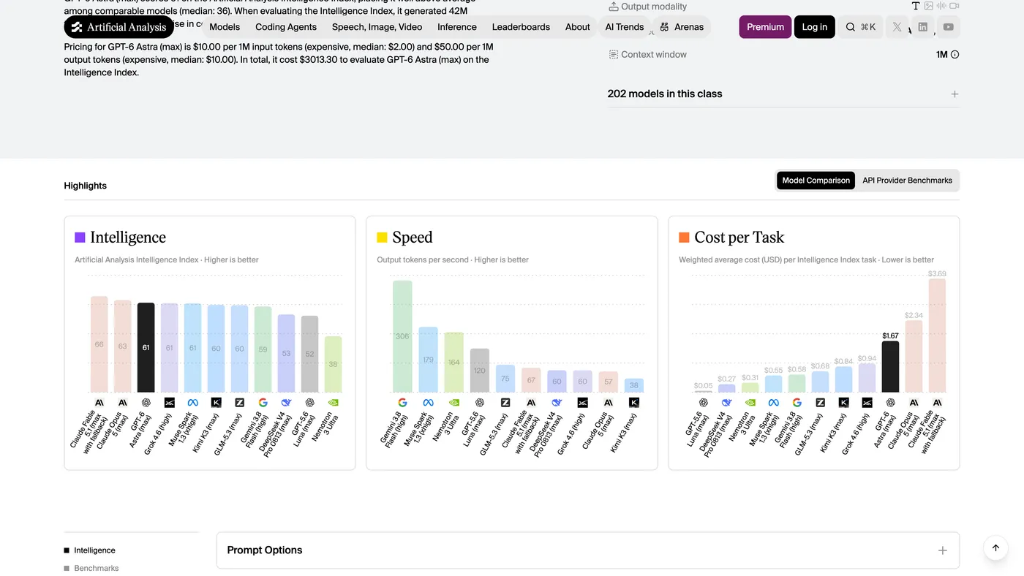Click the video output modality icon

pos(954,6)
